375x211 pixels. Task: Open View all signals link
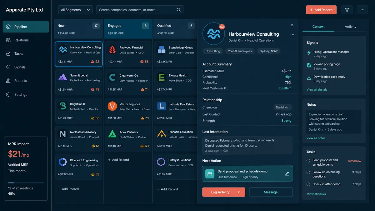(317, 90)
